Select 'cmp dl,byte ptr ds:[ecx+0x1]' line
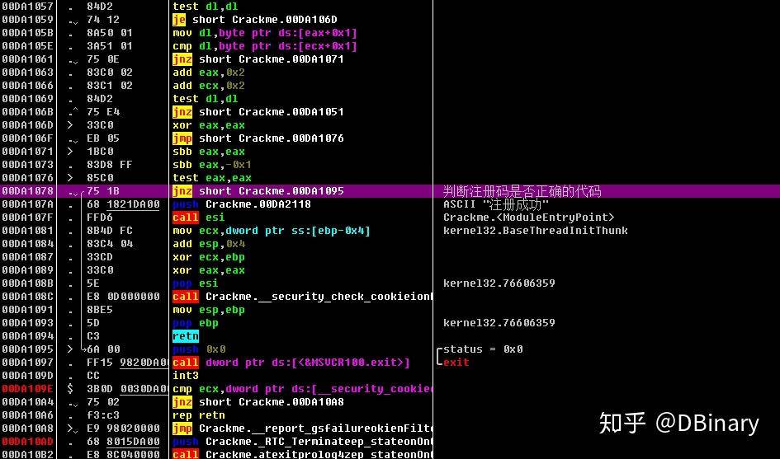 pos(265,46)
